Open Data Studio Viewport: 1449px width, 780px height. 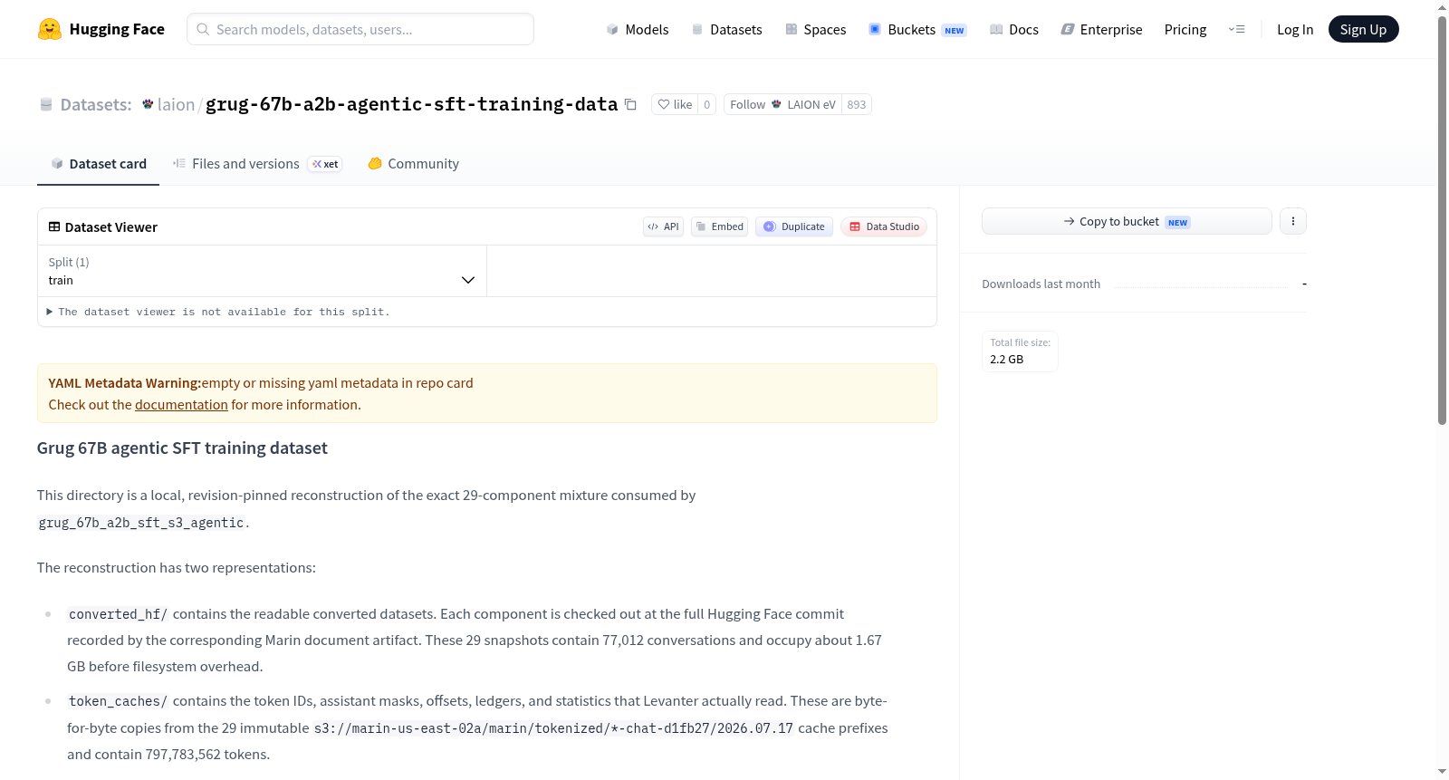click(884, 226)
